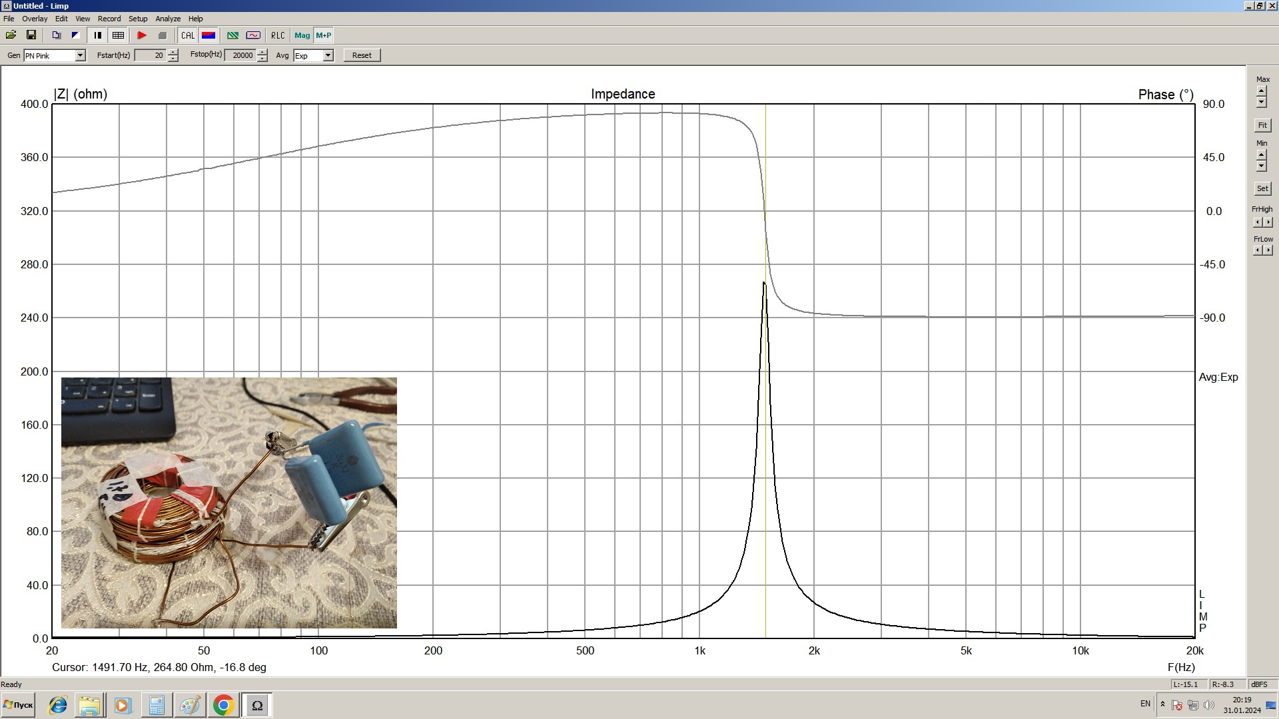Open file explorer folder from the taskbar
Image resolution: width=1279 pixels, height=719 pixels.
90,705
